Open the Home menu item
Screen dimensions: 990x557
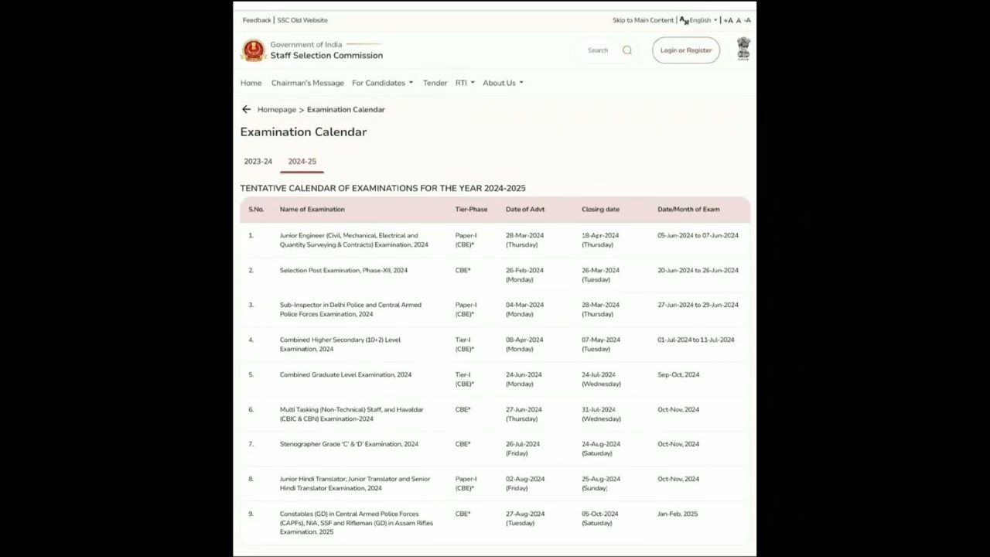coord(251,83)
